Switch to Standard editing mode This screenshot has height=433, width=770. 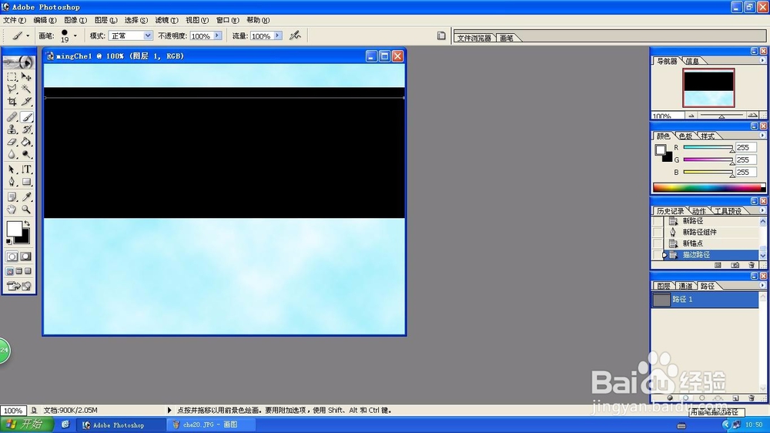(12, 257)
